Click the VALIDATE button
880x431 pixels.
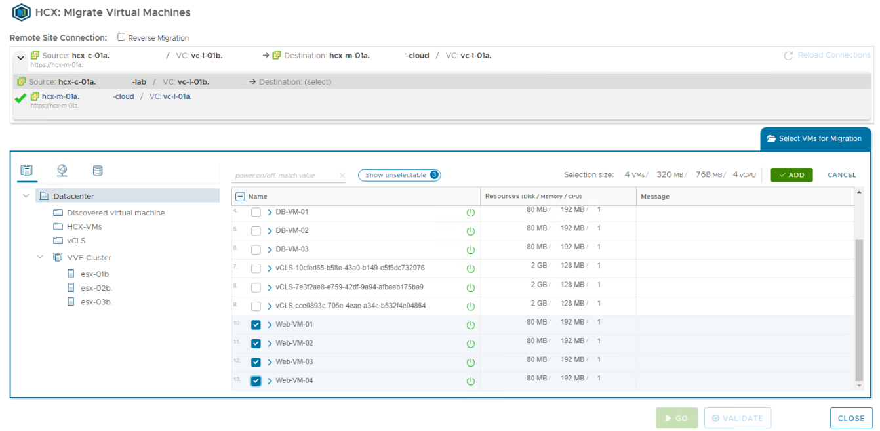pyautogui.click(x=738, y=418)
